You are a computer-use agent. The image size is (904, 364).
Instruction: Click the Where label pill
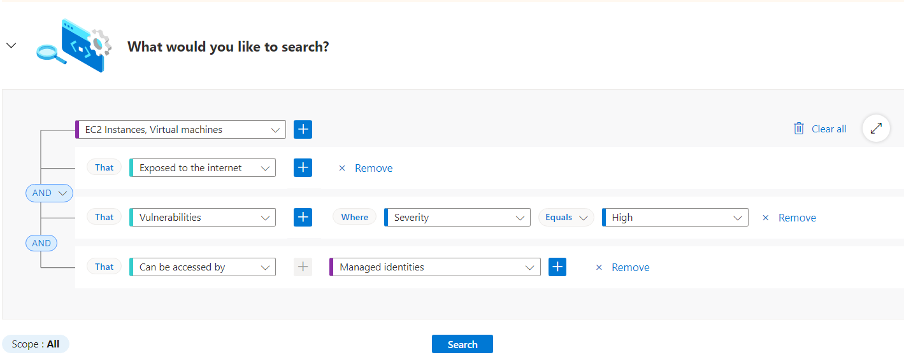354,217
